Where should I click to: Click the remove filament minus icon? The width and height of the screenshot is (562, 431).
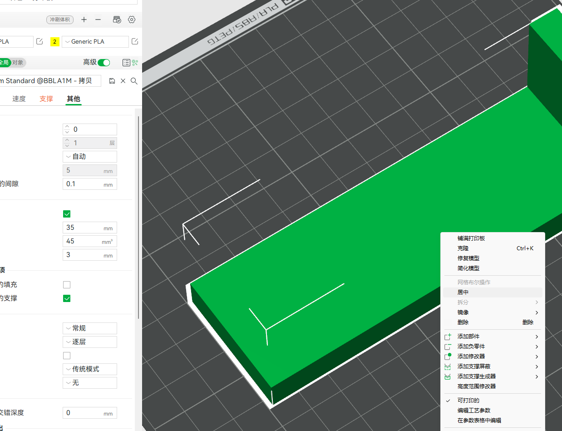98,20
